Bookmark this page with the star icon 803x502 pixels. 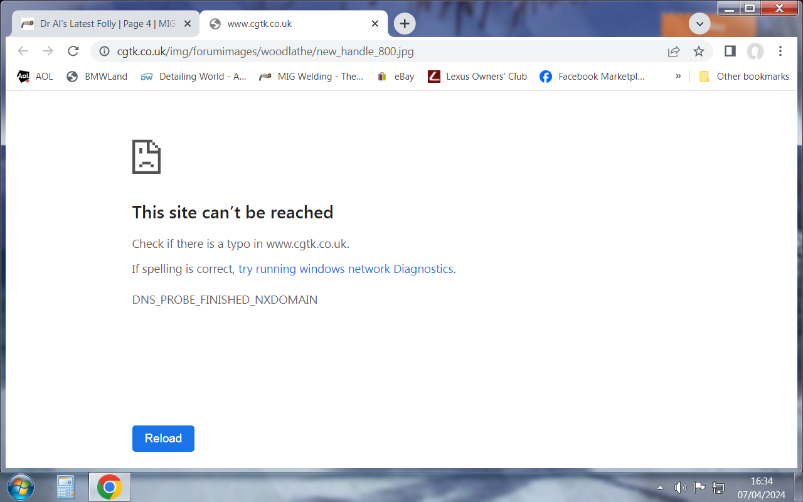click(699, 51)
